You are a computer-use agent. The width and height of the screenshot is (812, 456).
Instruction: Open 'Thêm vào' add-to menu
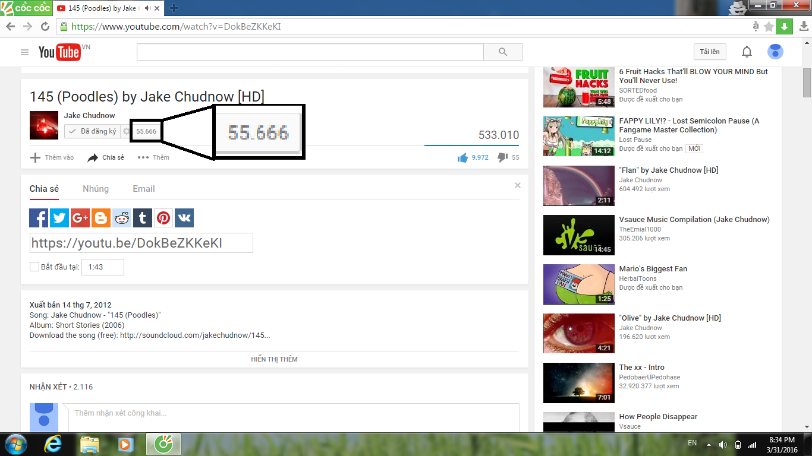pyautogui.click(x=52, y=157)
